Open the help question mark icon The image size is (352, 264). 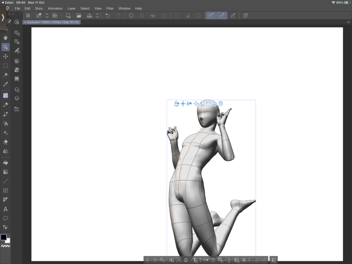(246, 15)
